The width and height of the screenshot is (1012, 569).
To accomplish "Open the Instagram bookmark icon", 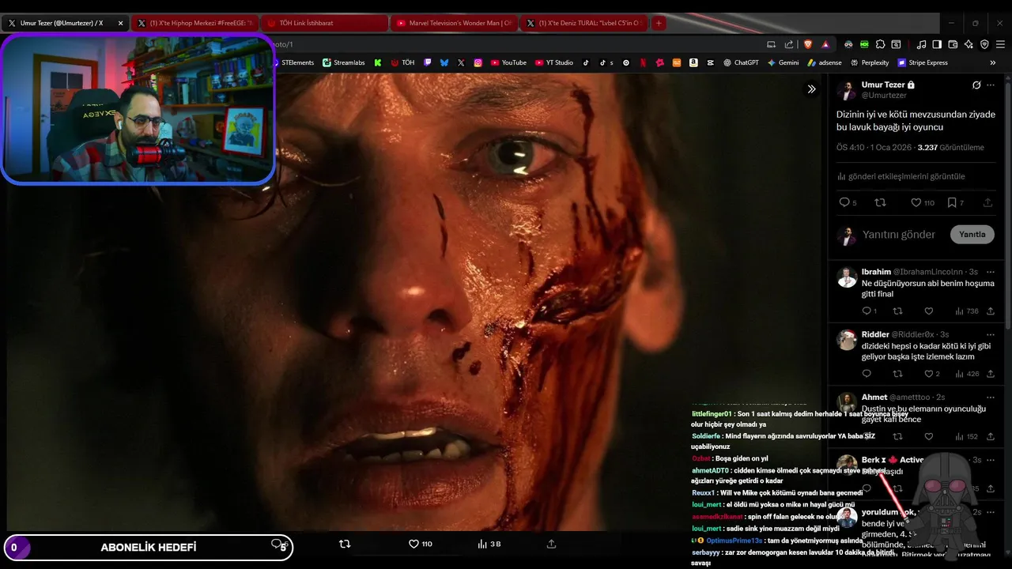I will [478, 62].
